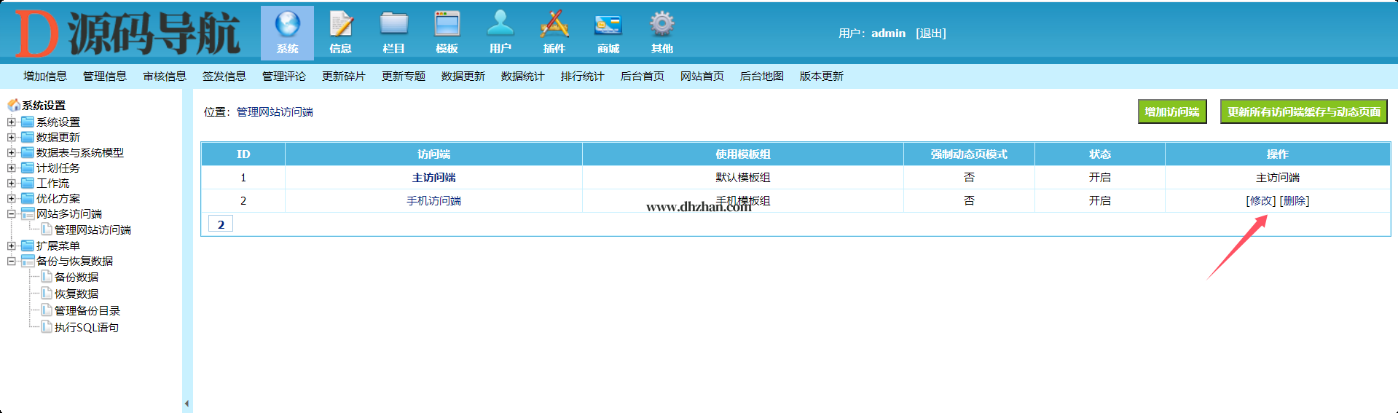Collapse the 网站多访问端 tree node
The image size is (1398, 413).
click(12, 214)
